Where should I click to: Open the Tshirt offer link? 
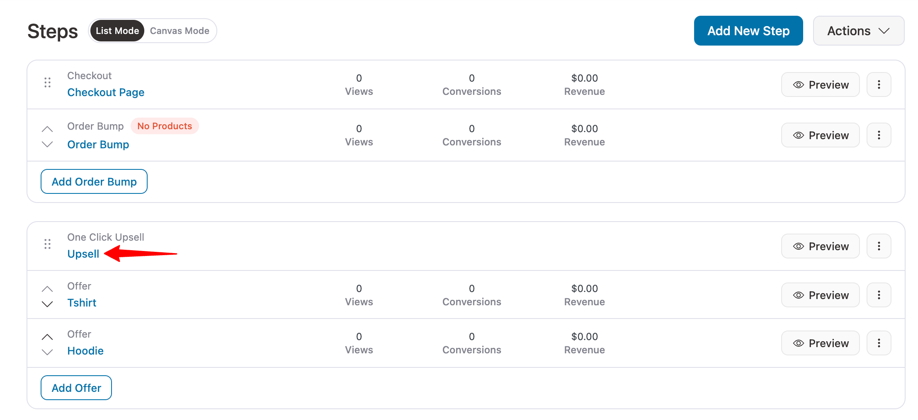tap(82, 303)
